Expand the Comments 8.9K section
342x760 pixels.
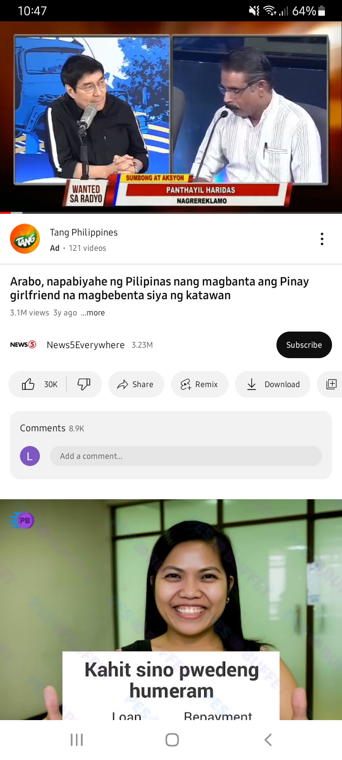pyautogui.click(x=52, y=428)
